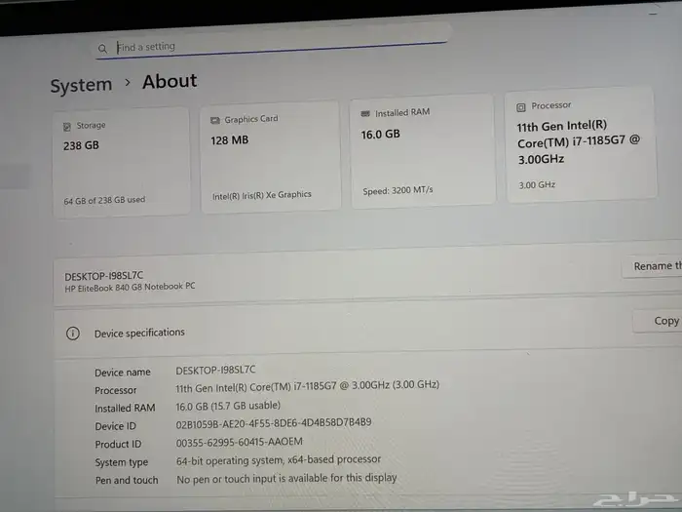Collapse the Device specifications section header
Image resolution: width=682 pixels, height=512 pixels.
[368, 329]
